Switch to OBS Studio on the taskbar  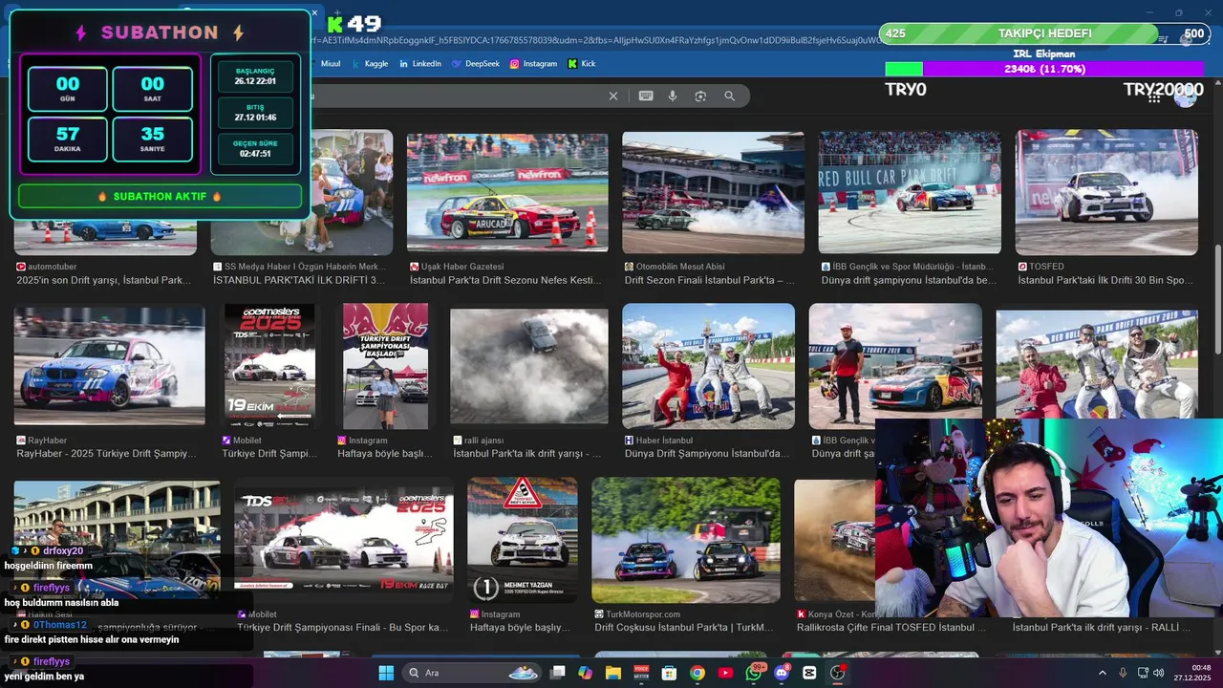point(838,673)
